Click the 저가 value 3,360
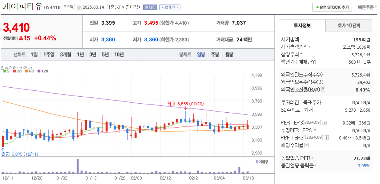Screen dimensions: 380x184 (151, 40)
